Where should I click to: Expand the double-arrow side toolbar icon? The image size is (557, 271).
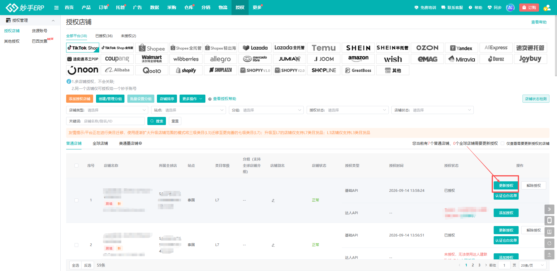click(549, 209)
